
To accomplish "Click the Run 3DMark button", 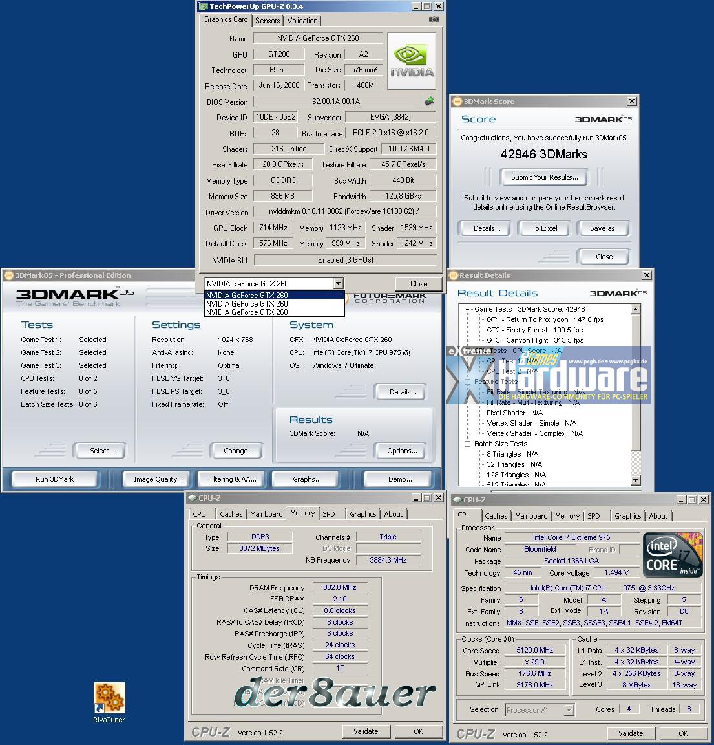I will tap(54, 479).
